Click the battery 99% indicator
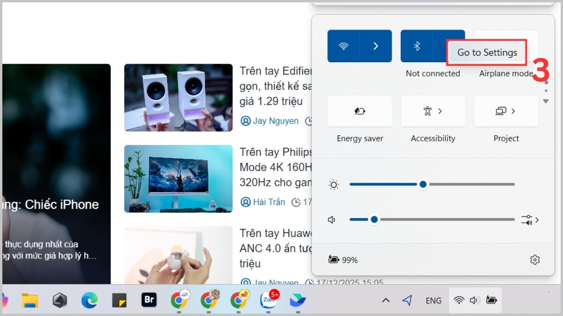563x316 pixels. (343, 260)
